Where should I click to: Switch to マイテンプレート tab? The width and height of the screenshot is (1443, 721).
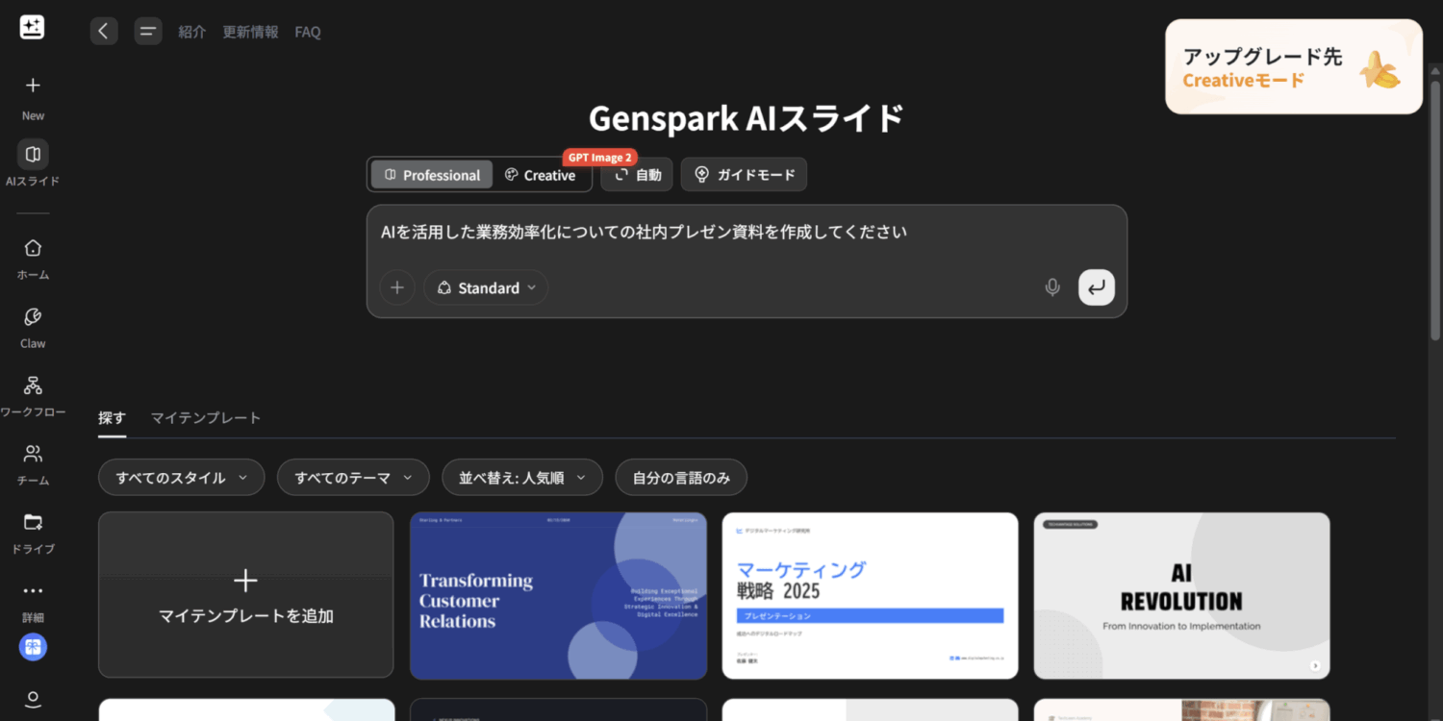[206, 418]
